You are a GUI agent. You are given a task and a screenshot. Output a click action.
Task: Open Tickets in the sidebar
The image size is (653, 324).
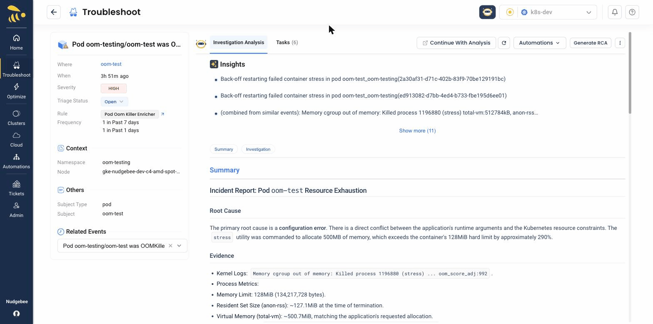pos(16,188)
